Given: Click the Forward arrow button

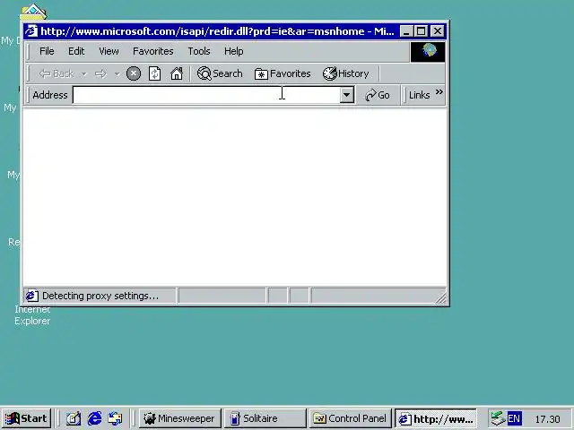Looking at the screenshot, I should click(100, 74).
